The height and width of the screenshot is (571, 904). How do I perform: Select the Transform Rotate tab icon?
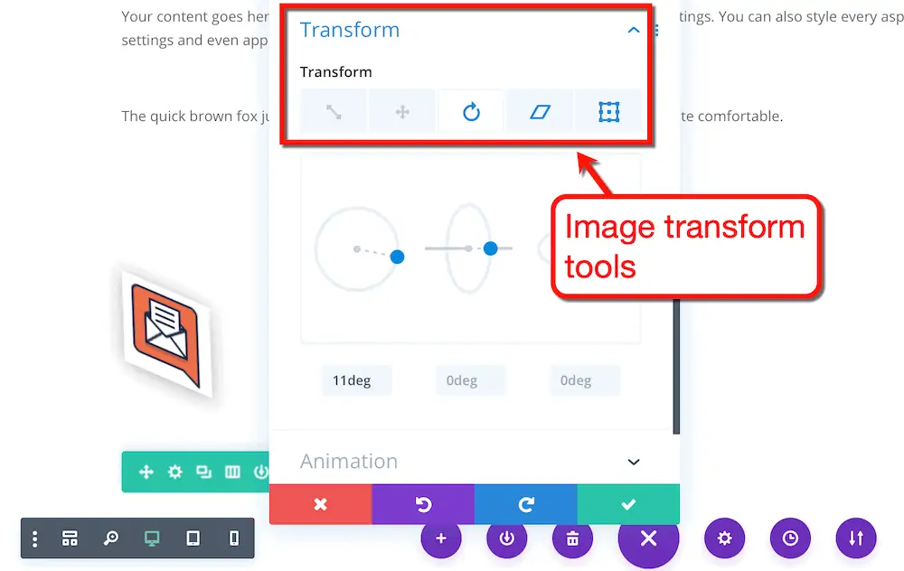[471, 112]
